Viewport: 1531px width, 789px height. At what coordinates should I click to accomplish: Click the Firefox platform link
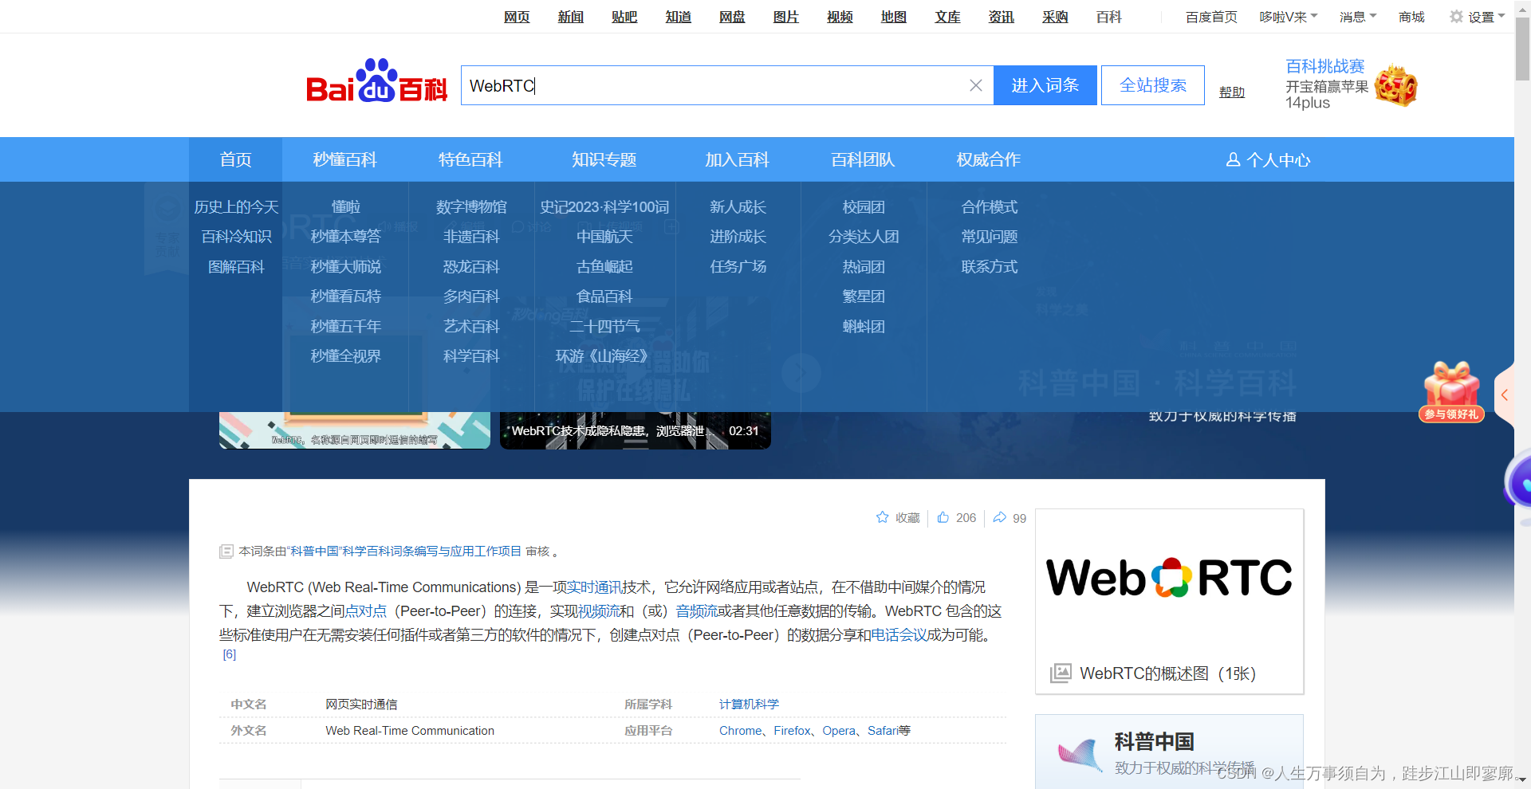792,730
